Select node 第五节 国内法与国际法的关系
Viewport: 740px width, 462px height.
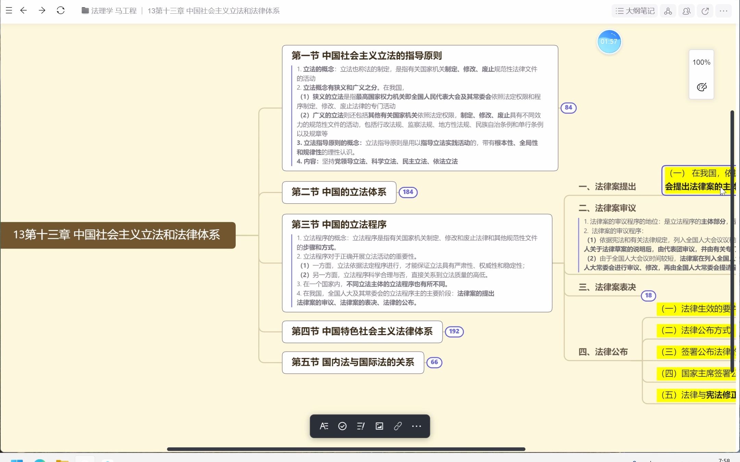(x=353, y=362)
